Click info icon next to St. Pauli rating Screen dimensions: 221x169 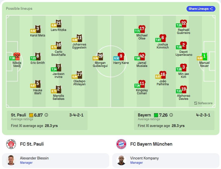click(46, 115)
